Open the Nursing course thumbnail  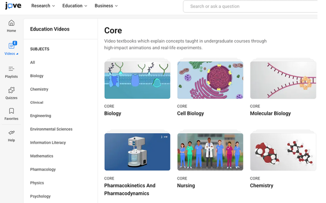click(x=210, y=152)
